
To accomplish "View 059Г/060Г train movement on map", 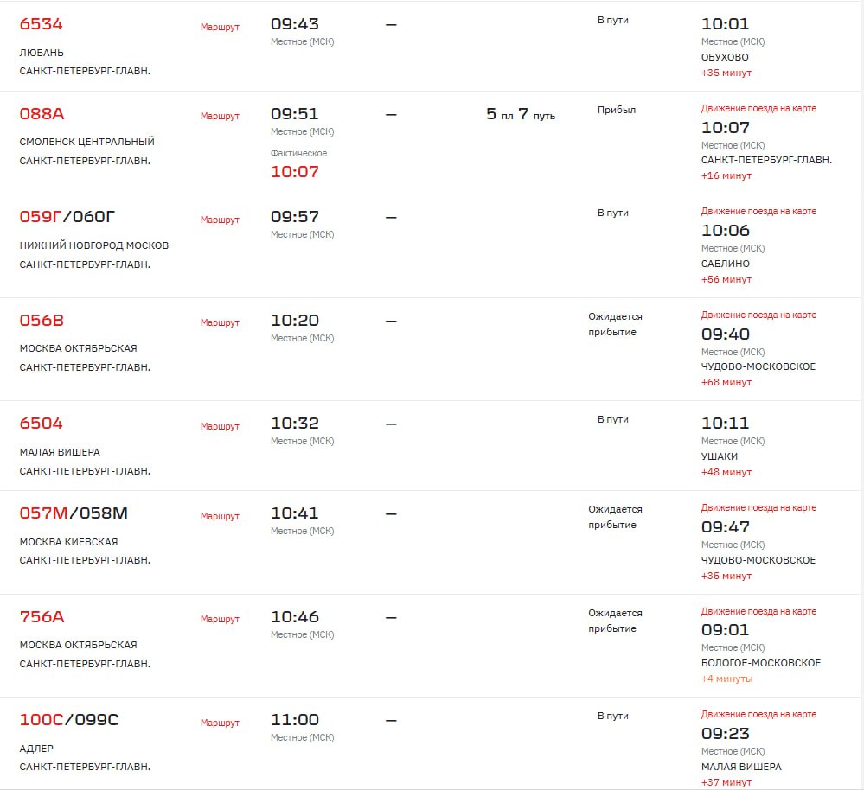I will tap(758, 212).
